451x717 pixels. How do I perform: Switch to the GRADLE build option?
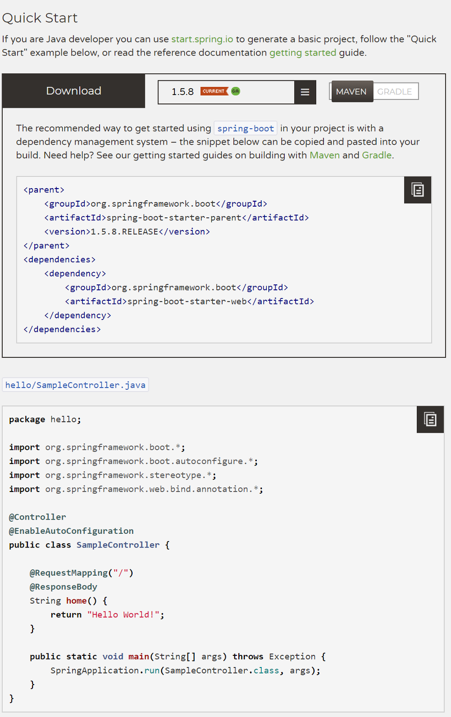click(x=395, y=91)
